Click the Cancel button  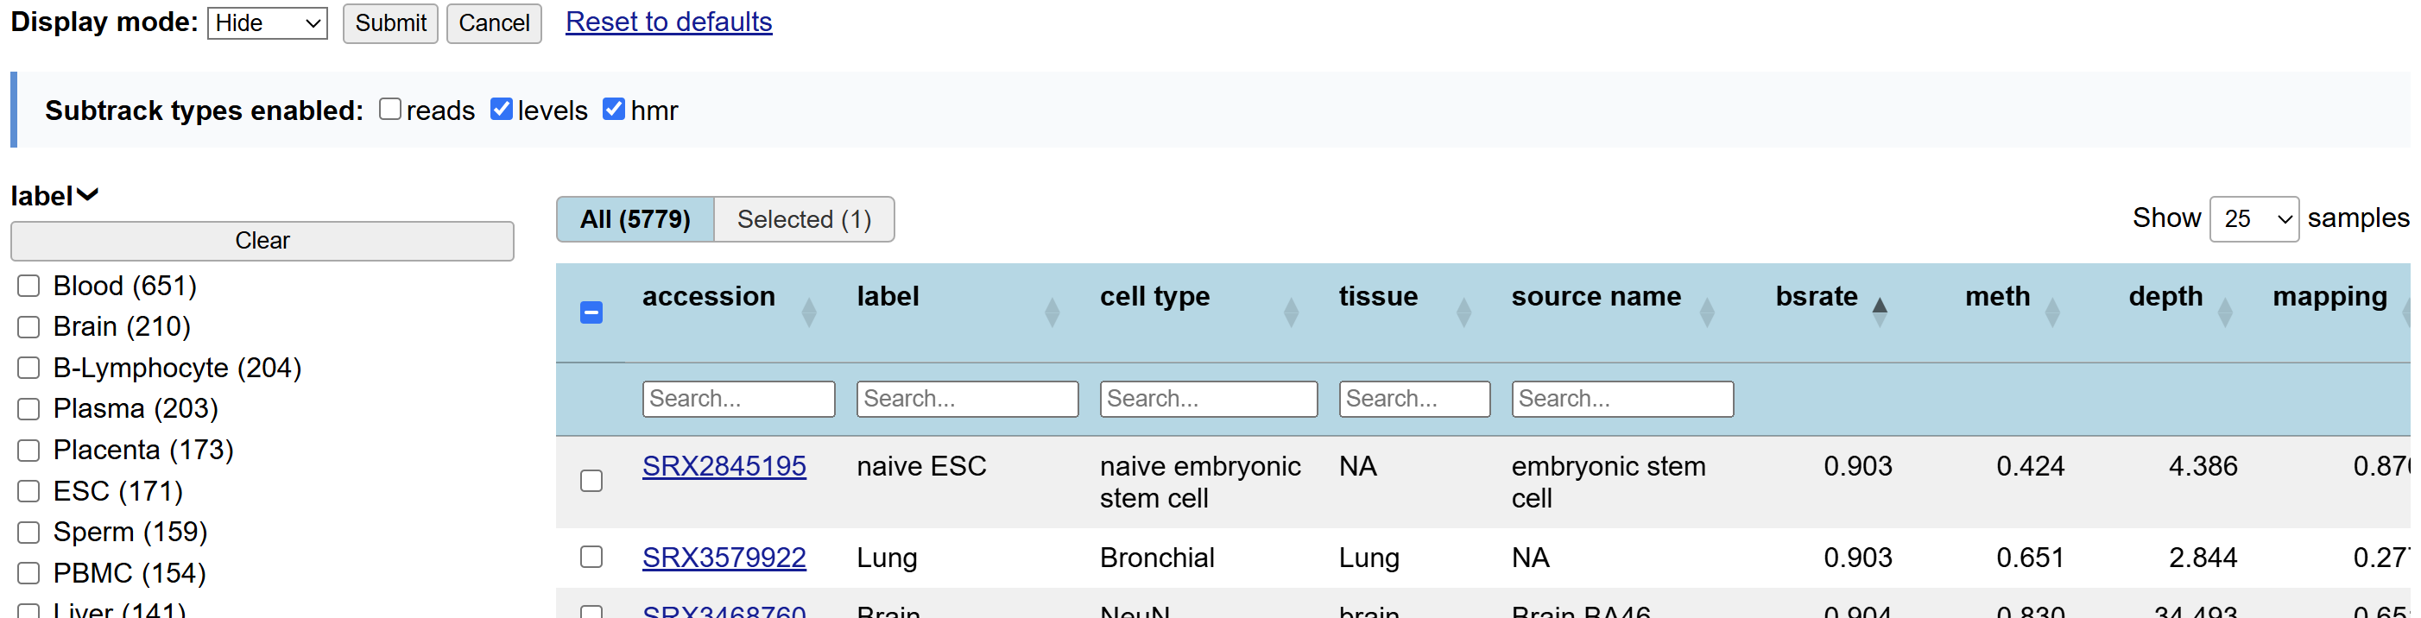click(496, 23)
